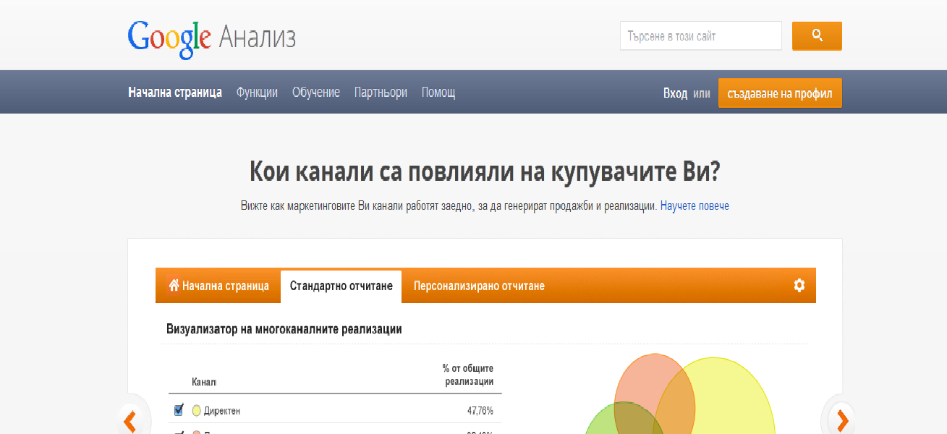Open Начална страница in the top navigation

pos(175,93)
